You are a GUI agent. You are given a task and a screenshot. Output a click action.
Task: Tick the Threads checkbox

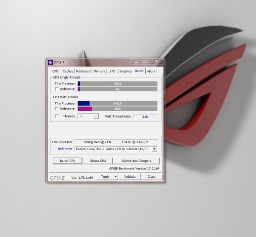click(x=57, y=116)
